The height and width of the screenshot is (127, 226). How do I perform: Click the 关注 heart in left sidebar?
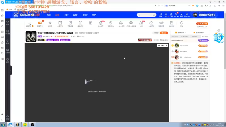8,23
